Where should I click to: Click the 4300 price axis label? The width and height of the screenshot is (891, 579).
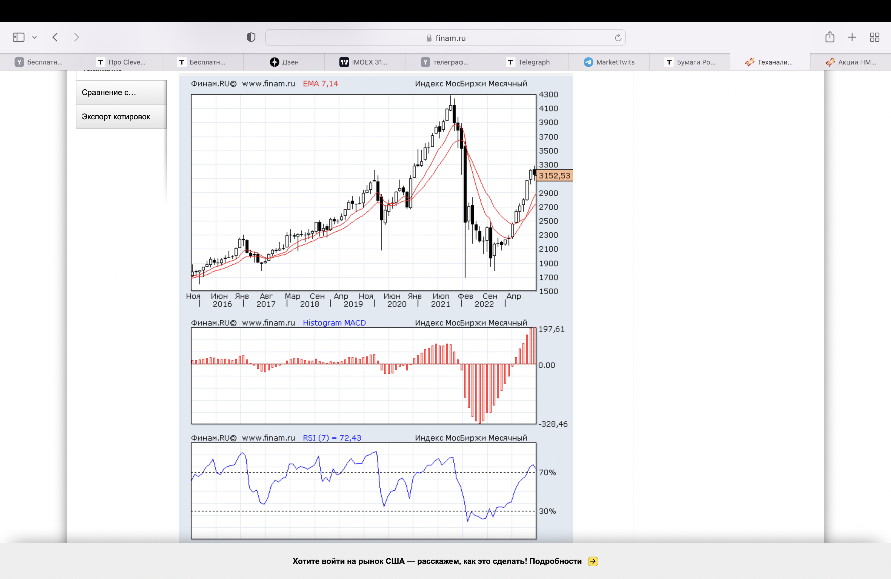pos(549,94)
